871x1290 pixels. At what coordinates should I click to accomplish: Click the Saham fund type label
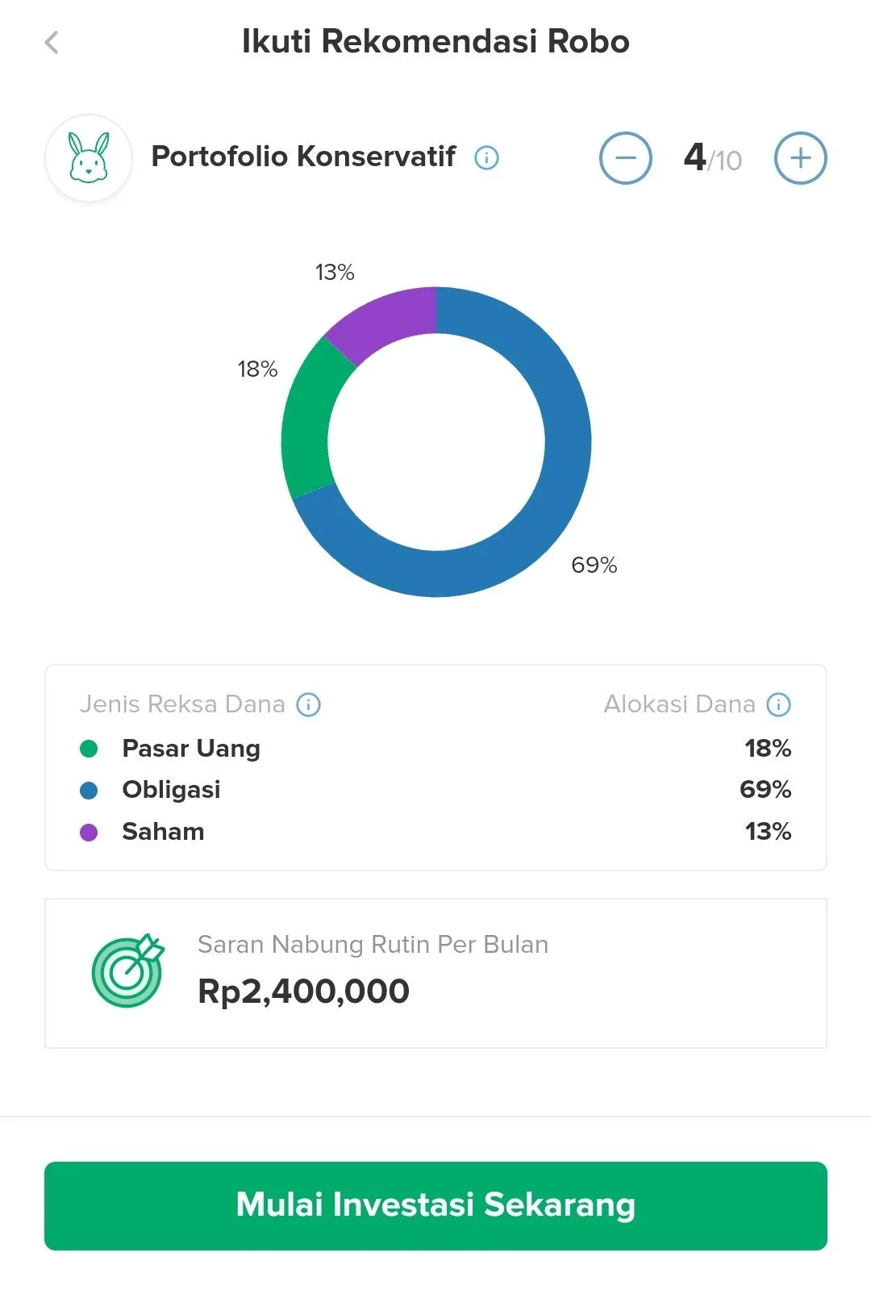click(163, 832)
